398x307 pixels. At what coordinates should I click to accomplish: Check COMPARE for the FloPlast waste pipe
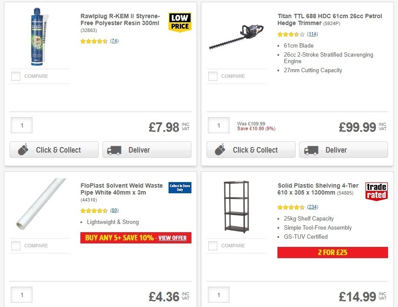pos(16,246)
